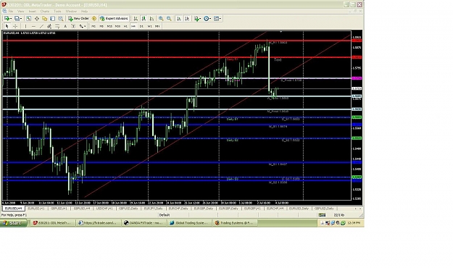Click the New Order button
Image resolution: width=453 pixels, height=268 pixels.
coord(78,19)
